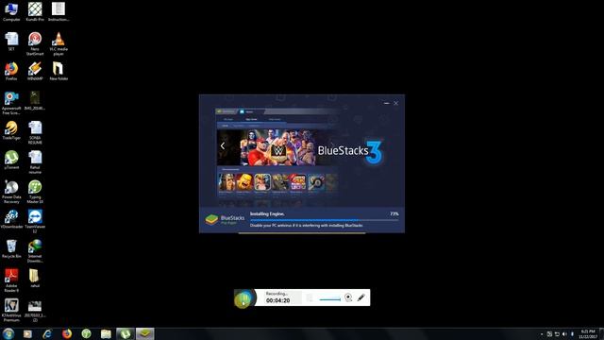Image resolution: width=604 pixels, height=340 pixels.
Task: Click the Windows Start button
Action: point(8,333)
